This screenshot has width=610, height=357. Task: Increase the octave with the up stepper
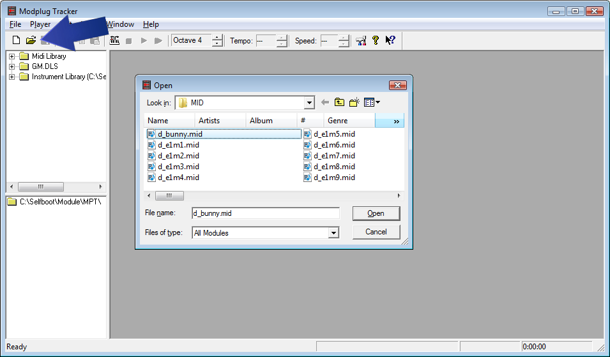coord(217,37)
